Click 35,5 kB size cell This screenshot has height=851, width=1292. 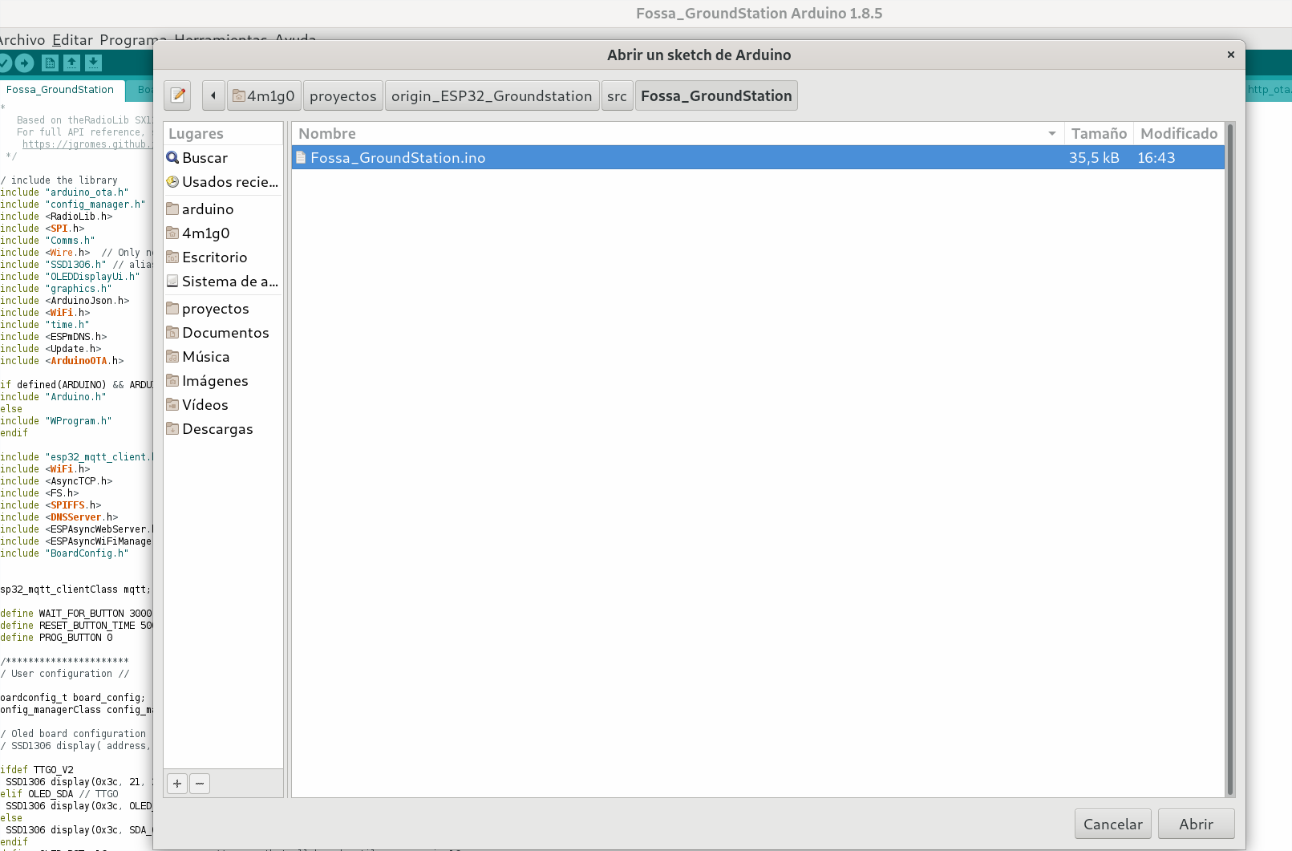click(1094, 158)
